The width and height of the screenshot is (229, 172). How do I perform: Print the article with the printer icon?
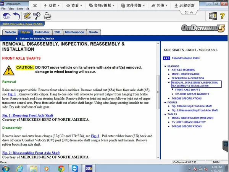[x=47, y=16]
